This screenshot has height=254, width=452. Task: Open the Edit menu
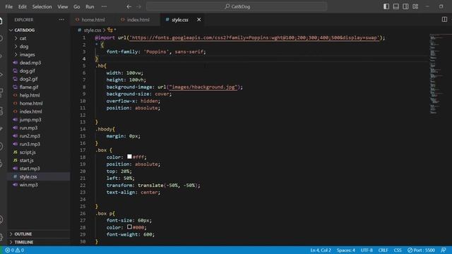(22, 6)
